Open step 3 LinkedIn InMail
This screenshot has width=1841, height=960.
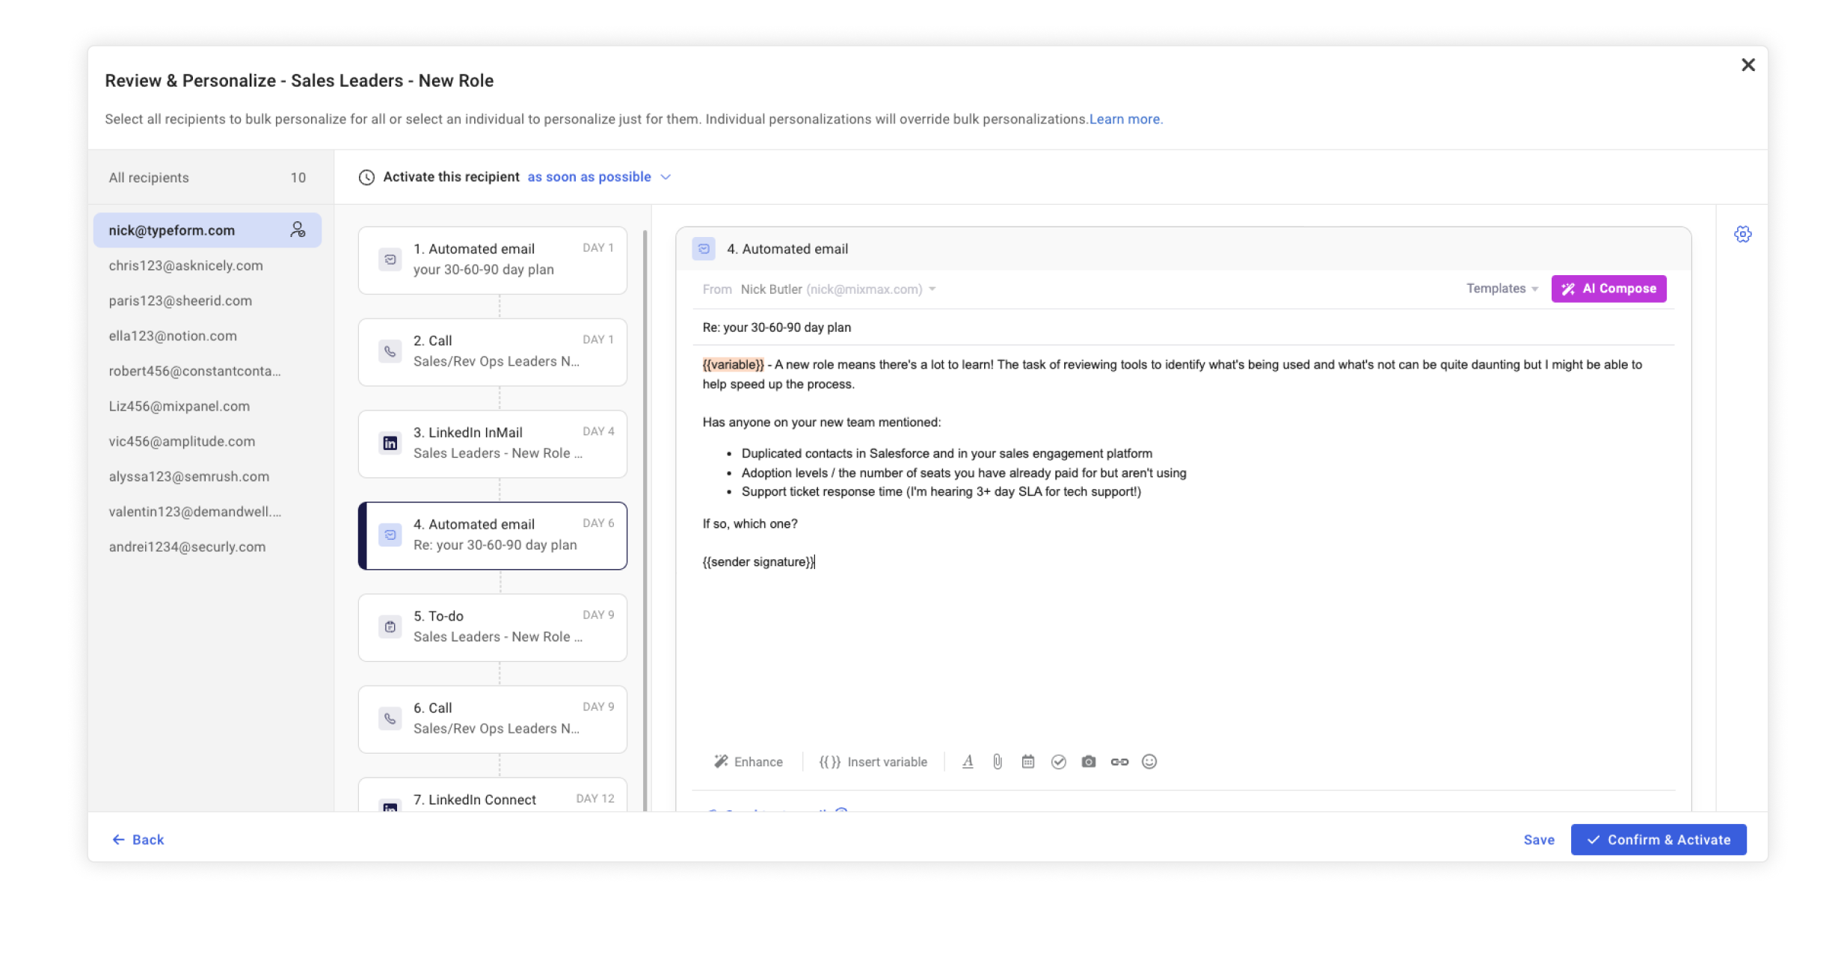click(491, 443)
